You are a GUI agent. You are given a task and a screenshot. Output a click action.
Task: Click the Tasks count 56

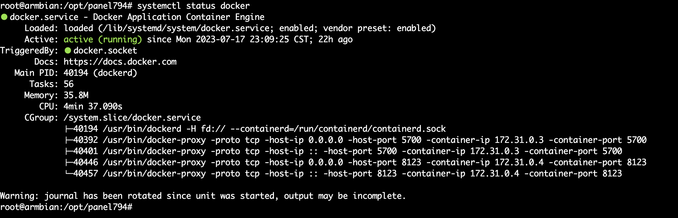[x=69, y=84]
